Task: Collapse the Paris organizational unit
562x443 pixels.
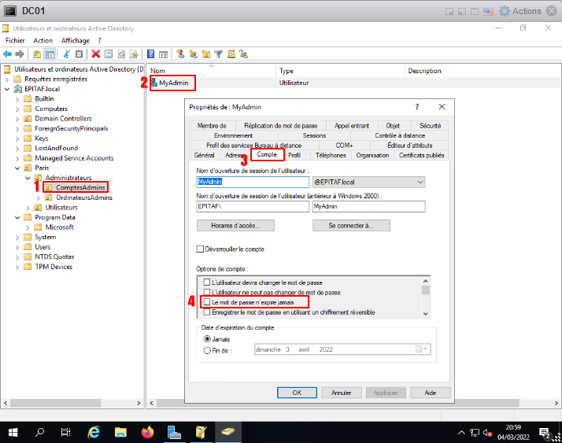Action: point(18,168)
